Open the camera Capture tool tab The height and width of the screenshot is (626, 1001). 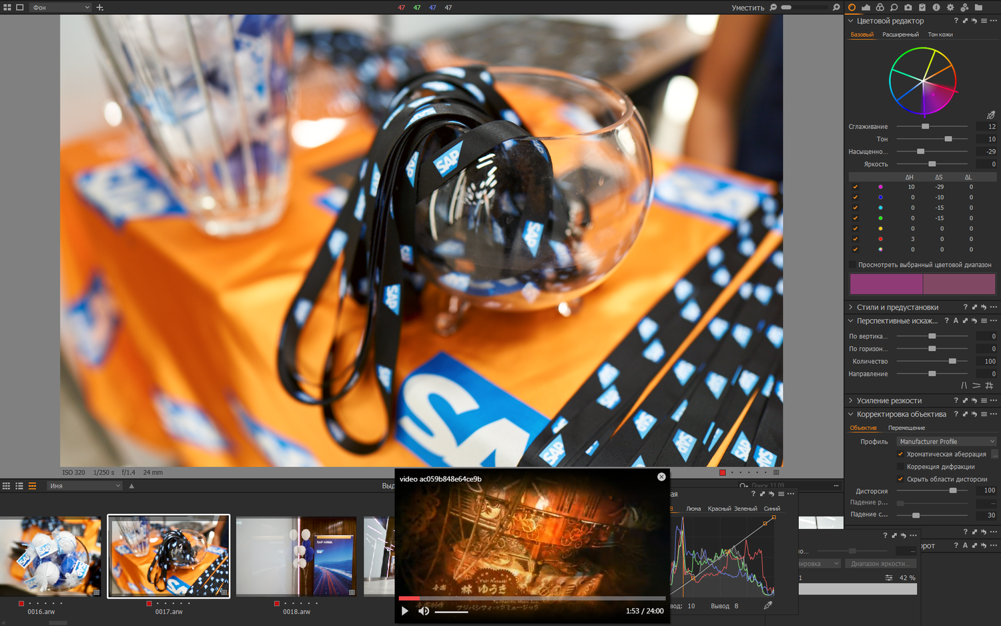(x=908, y=7)
